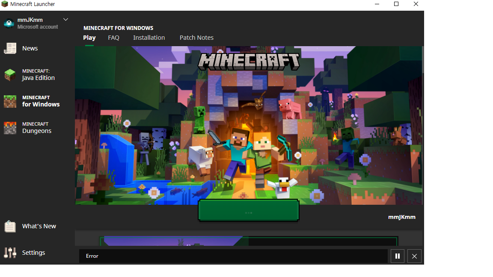Open the news thumbnail below play button
The height and width of the screenshot is (277, 493).
[x=248, y=241]
